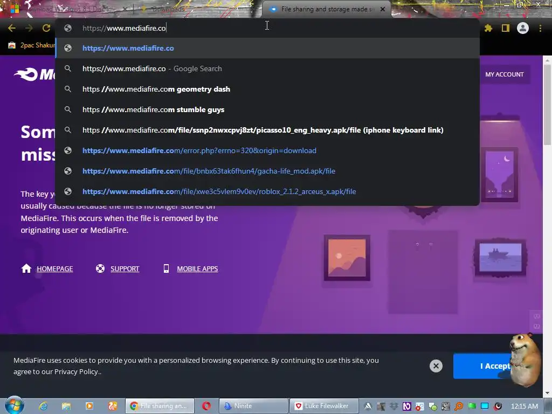Dismiss the cookie banner with the X
This screenshot has width=552, height=414.
point(436,366)
